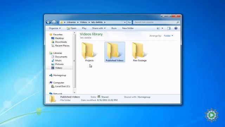Open the Documents library
Viewport: 225px width, 127px height.
point(61,57)
